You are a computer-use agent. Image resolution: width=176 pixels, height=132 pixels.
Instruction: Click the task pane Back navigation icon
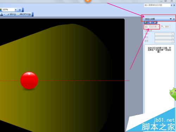click(146, 23)
